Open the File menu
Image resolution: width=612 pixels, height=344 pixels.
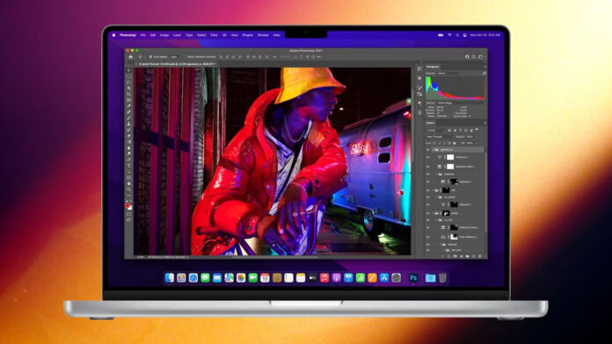(143, 35)
